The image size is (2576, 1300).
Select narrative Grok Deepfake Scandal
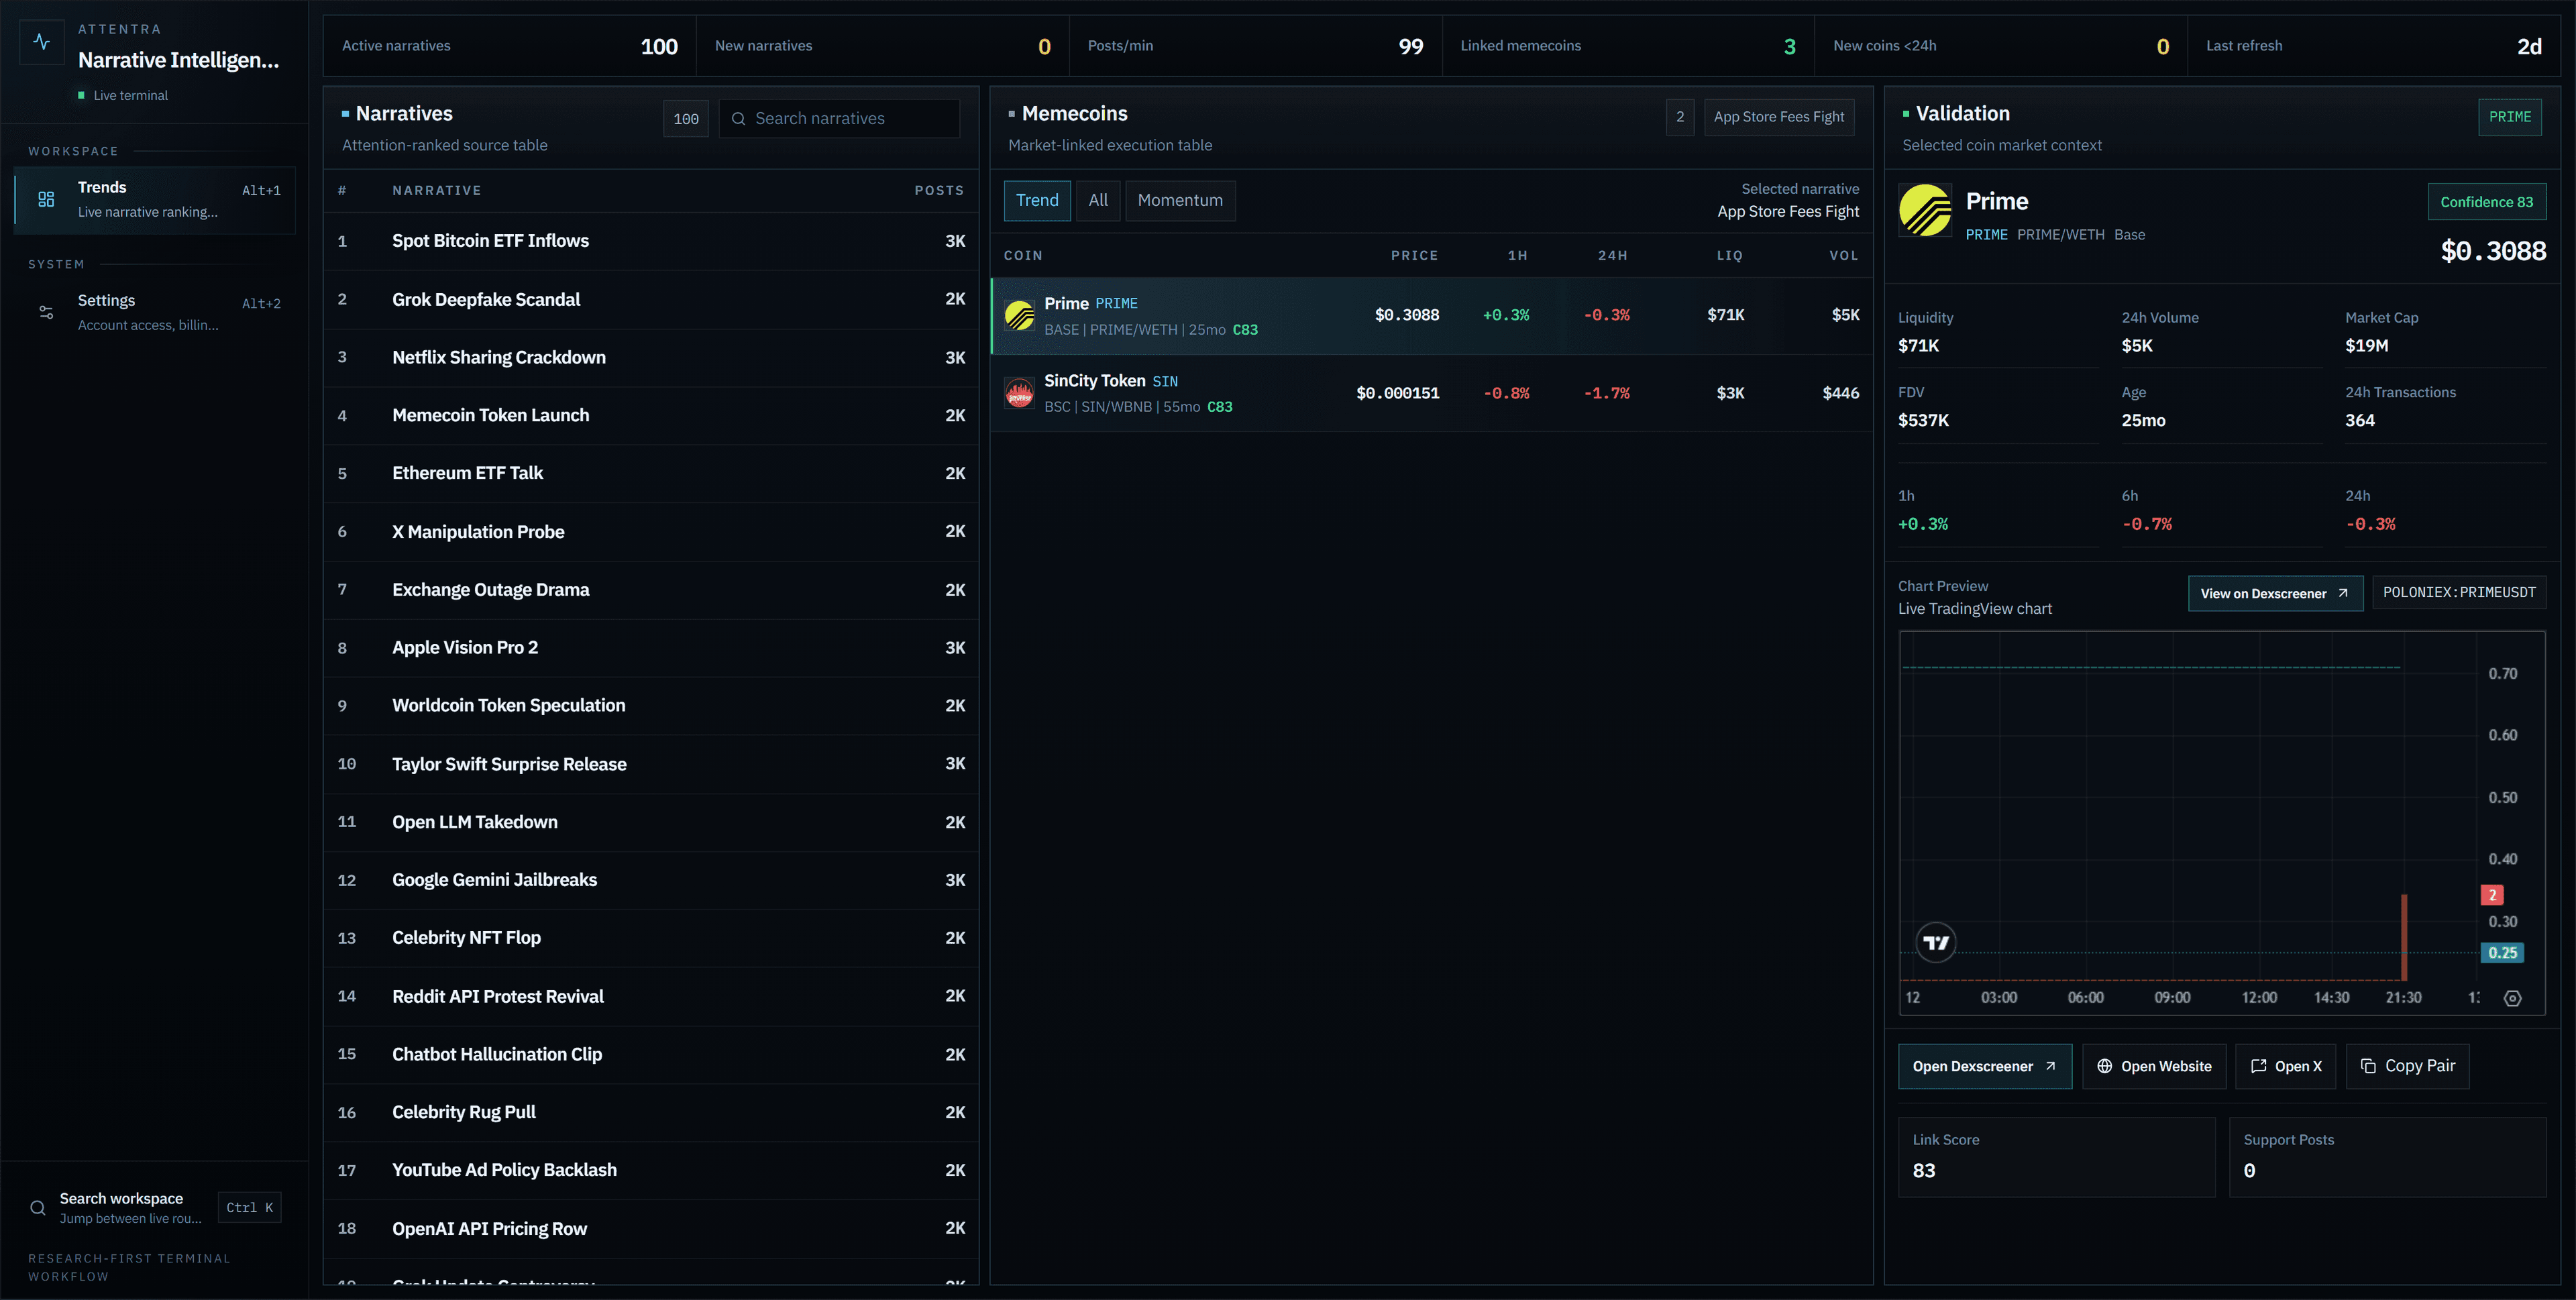click(651, 299)
